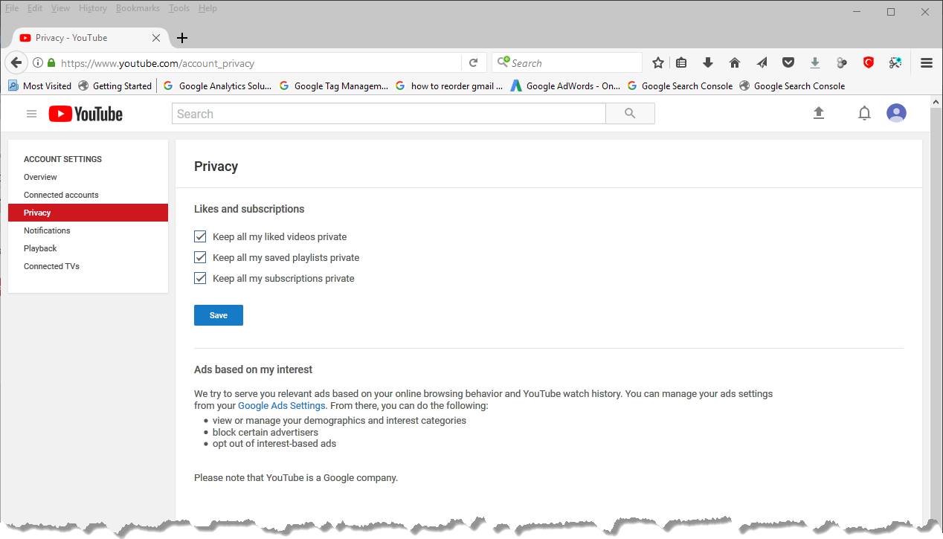The height and width of the screenshot is (539, 943).
Task: Select Notifications in account settings sidebar
Action: [x=47, y=230]
